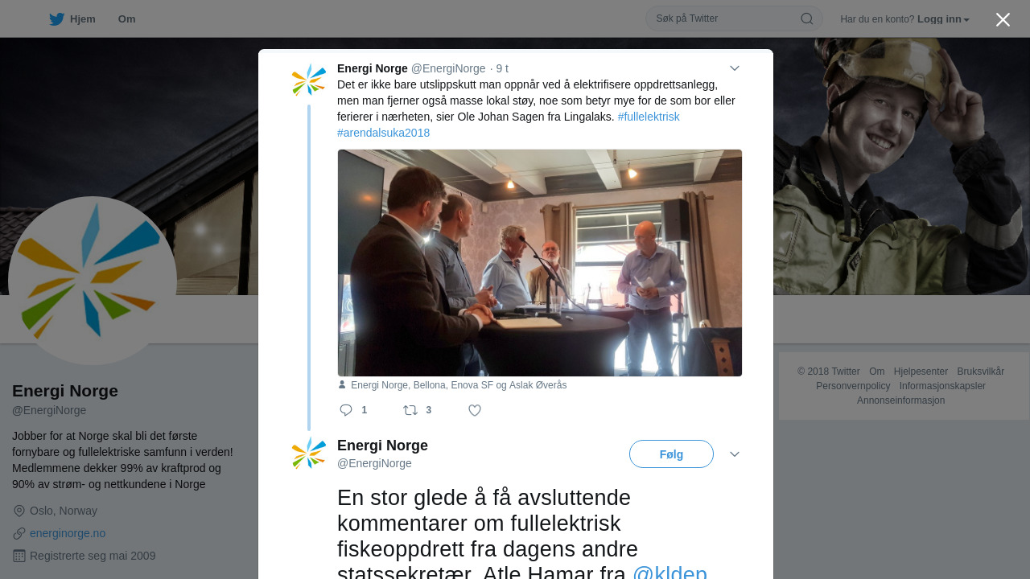
Task: Click the Twitter bird Hjem icon
Action: click(x=56, y=19)
